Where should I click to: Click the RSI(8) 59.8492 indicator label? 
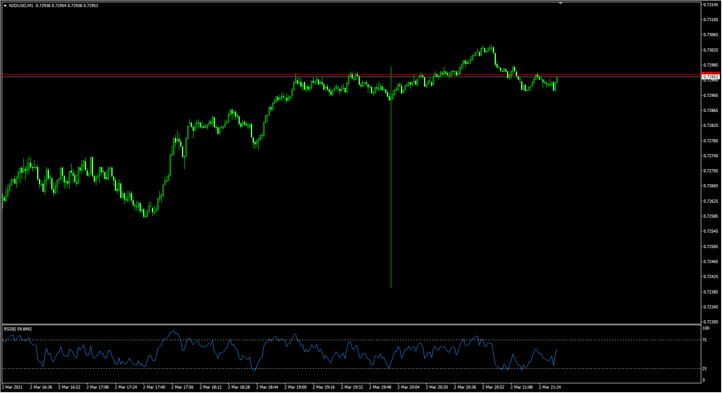coord(18,329)
